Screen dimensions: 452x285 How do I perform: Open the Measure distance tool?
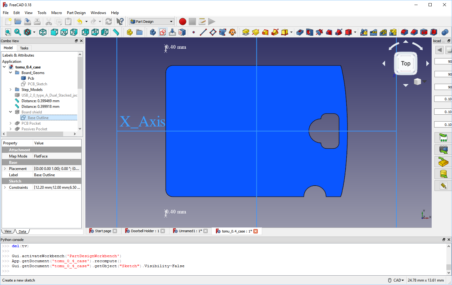pos(116,32)
